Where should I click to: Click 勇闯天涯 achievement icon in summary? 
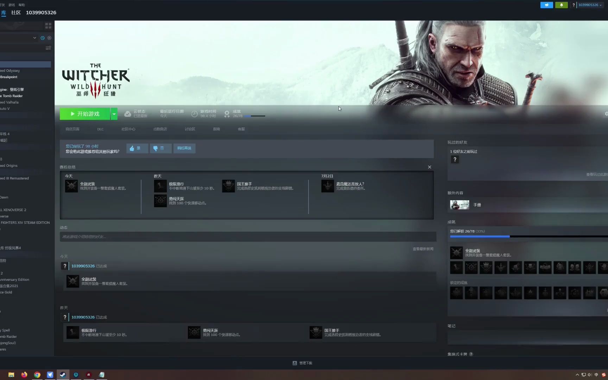(160, 201)
